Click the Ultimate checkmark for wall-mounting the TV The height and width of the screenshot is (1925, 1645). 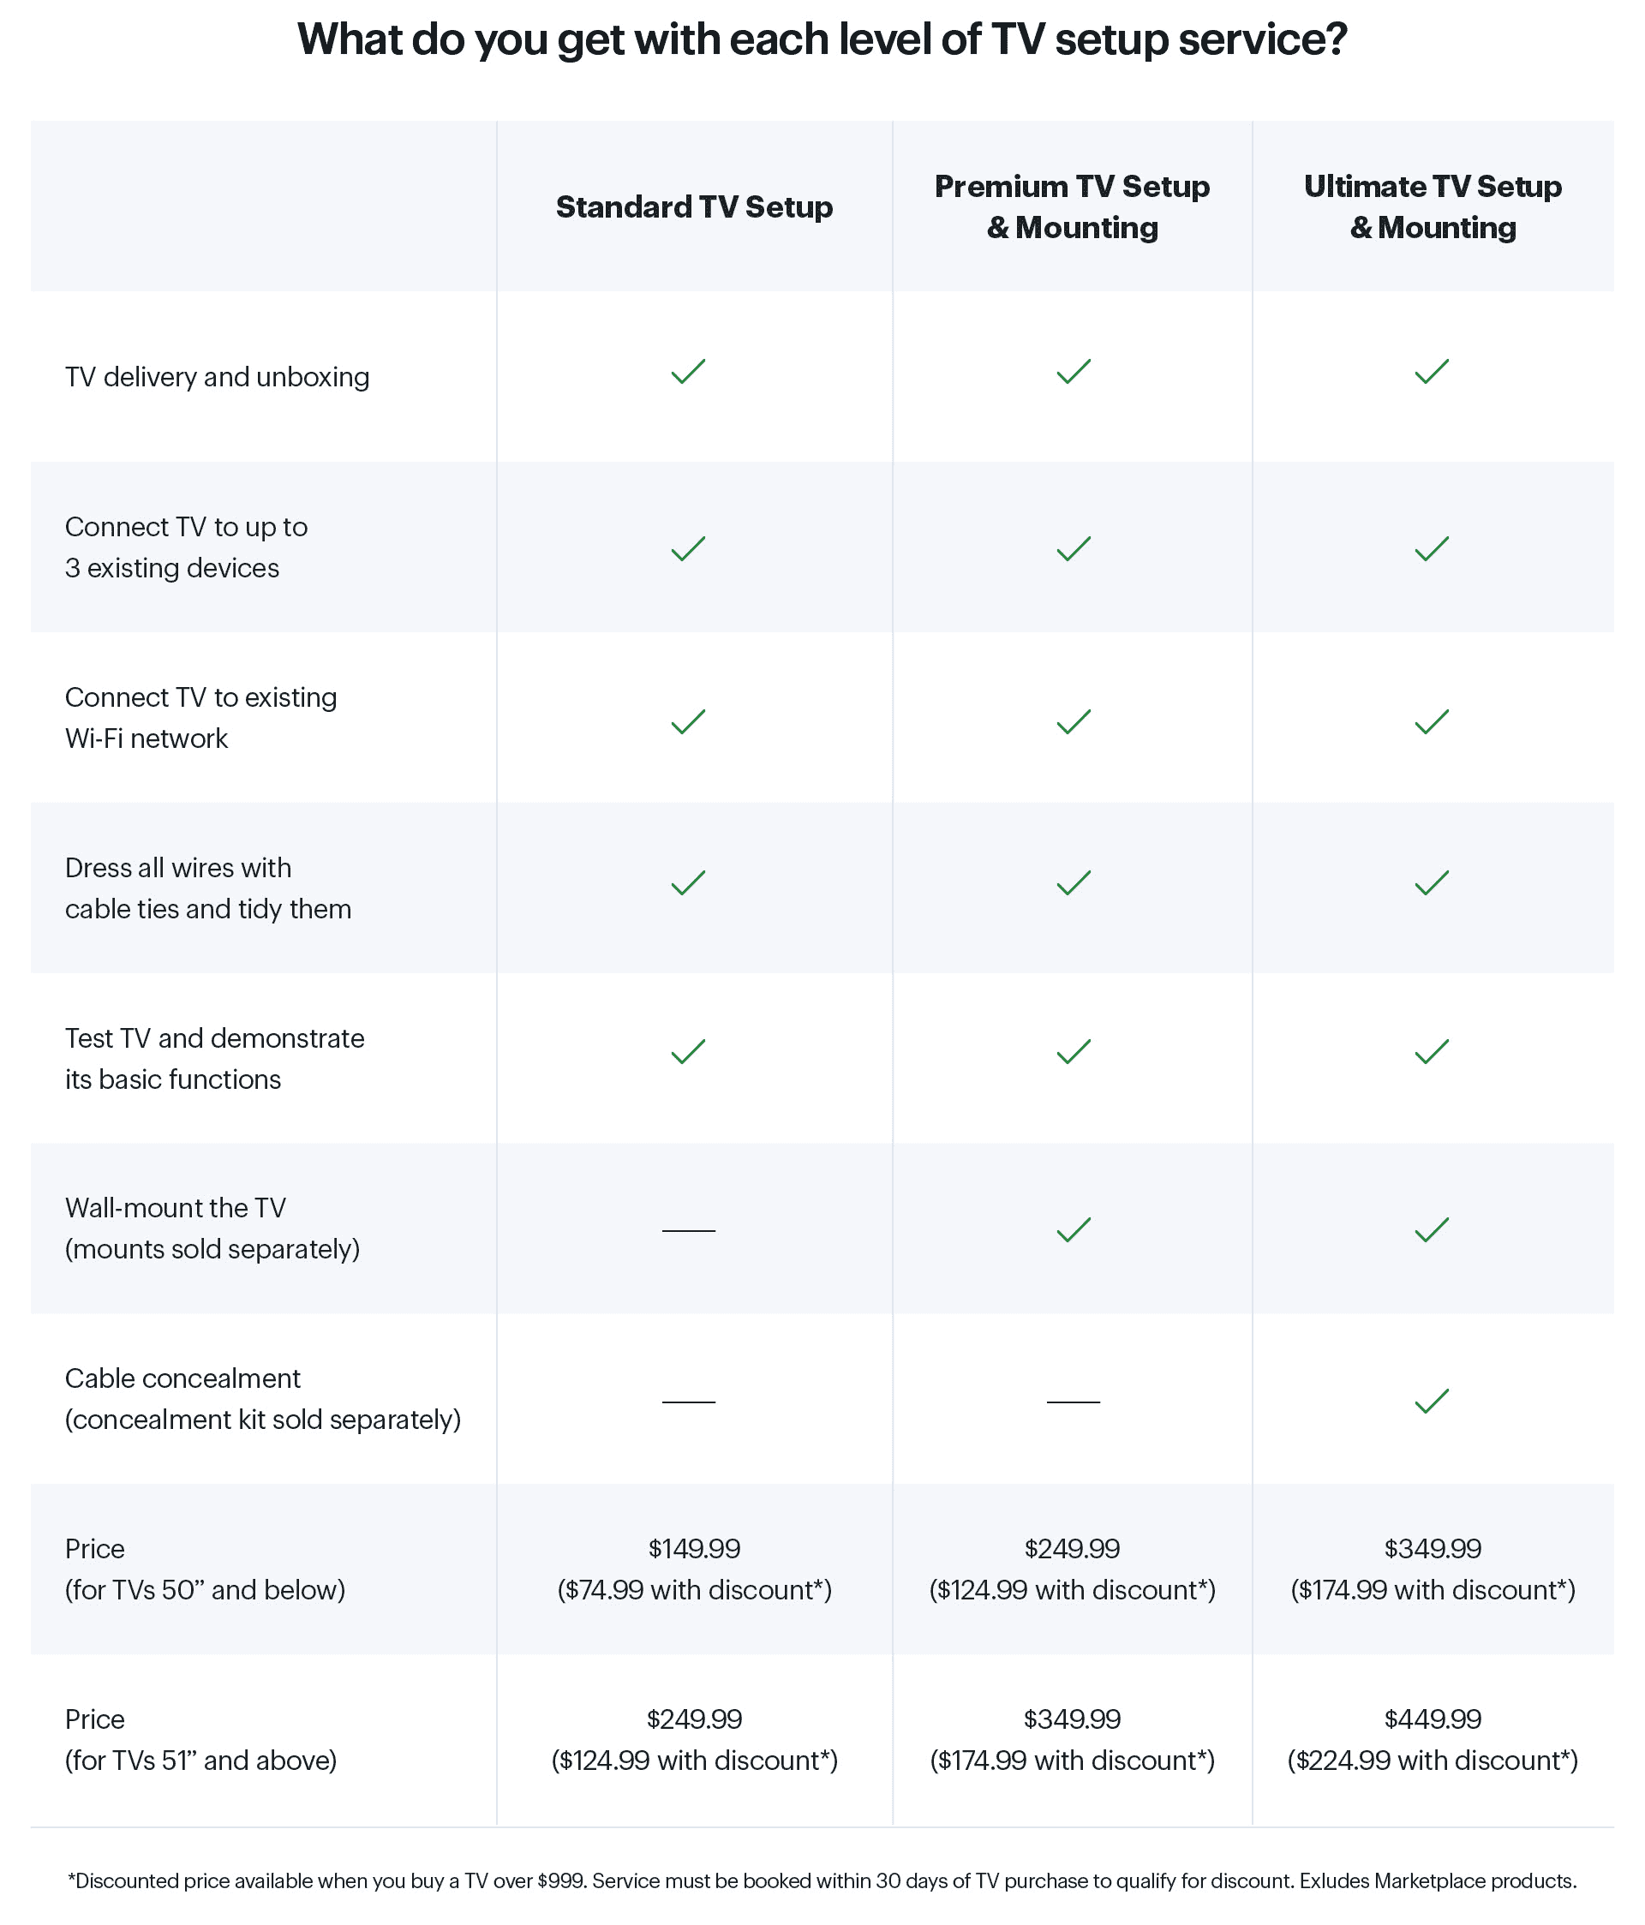(x=1432, y=1230)
